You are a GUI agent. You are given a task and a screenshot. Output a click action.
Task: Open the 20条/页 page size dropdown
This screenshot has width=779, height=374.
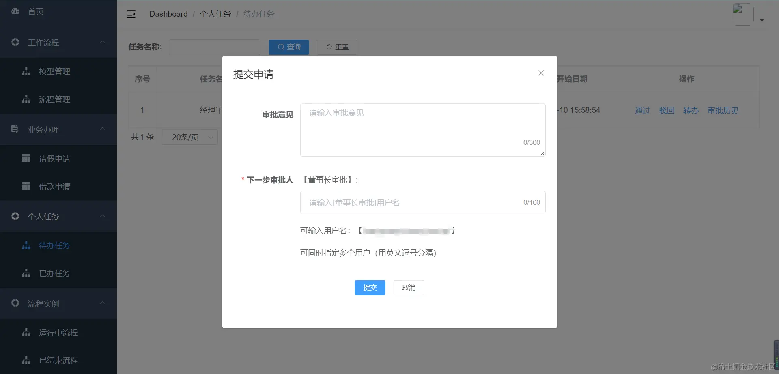pyautogui.click(x=190, y=137)
